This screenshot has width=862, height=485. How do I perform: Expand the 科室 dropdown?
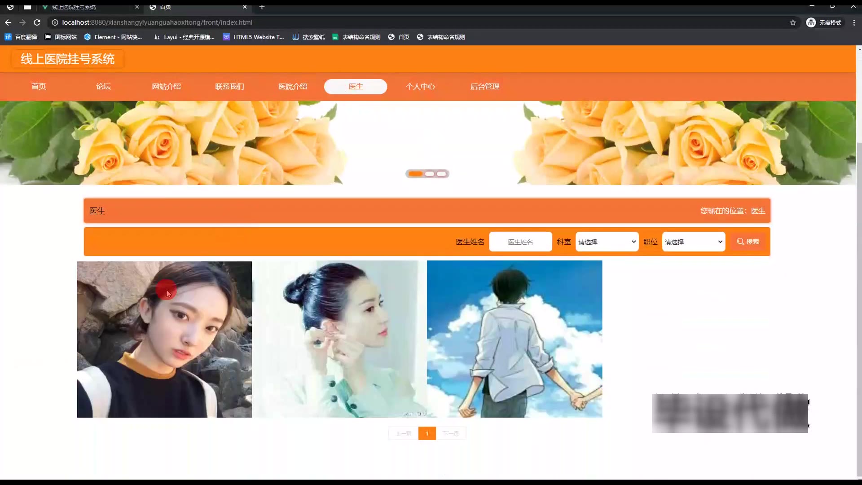[x=607, y=242]
